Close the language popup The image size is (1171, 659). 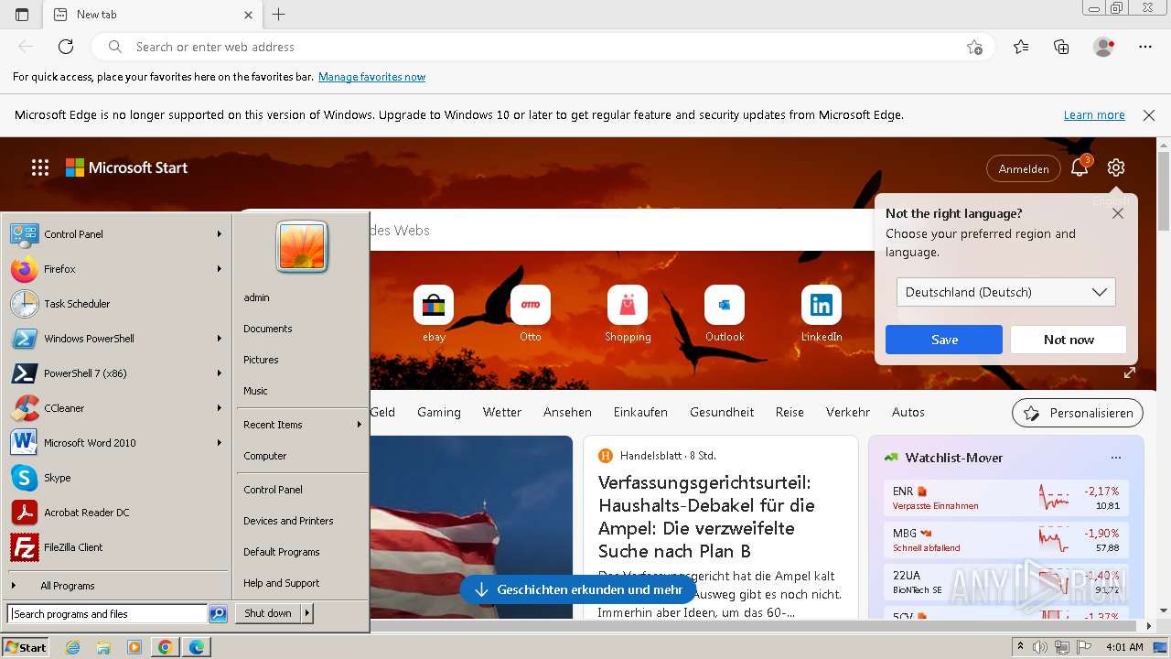click(x=1117, y=213)
